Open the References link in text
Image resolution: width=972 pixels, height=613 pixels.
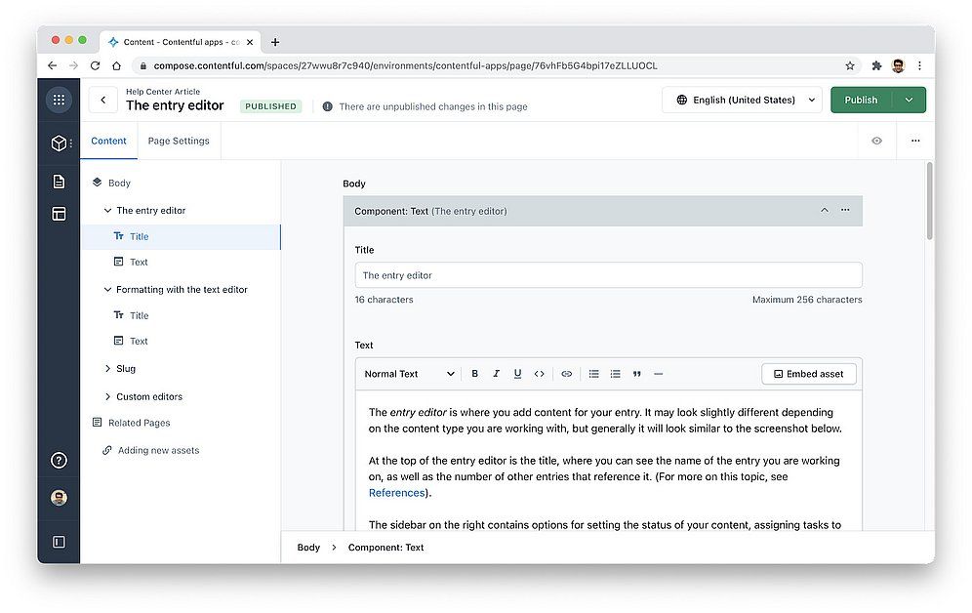click(398, 493)
